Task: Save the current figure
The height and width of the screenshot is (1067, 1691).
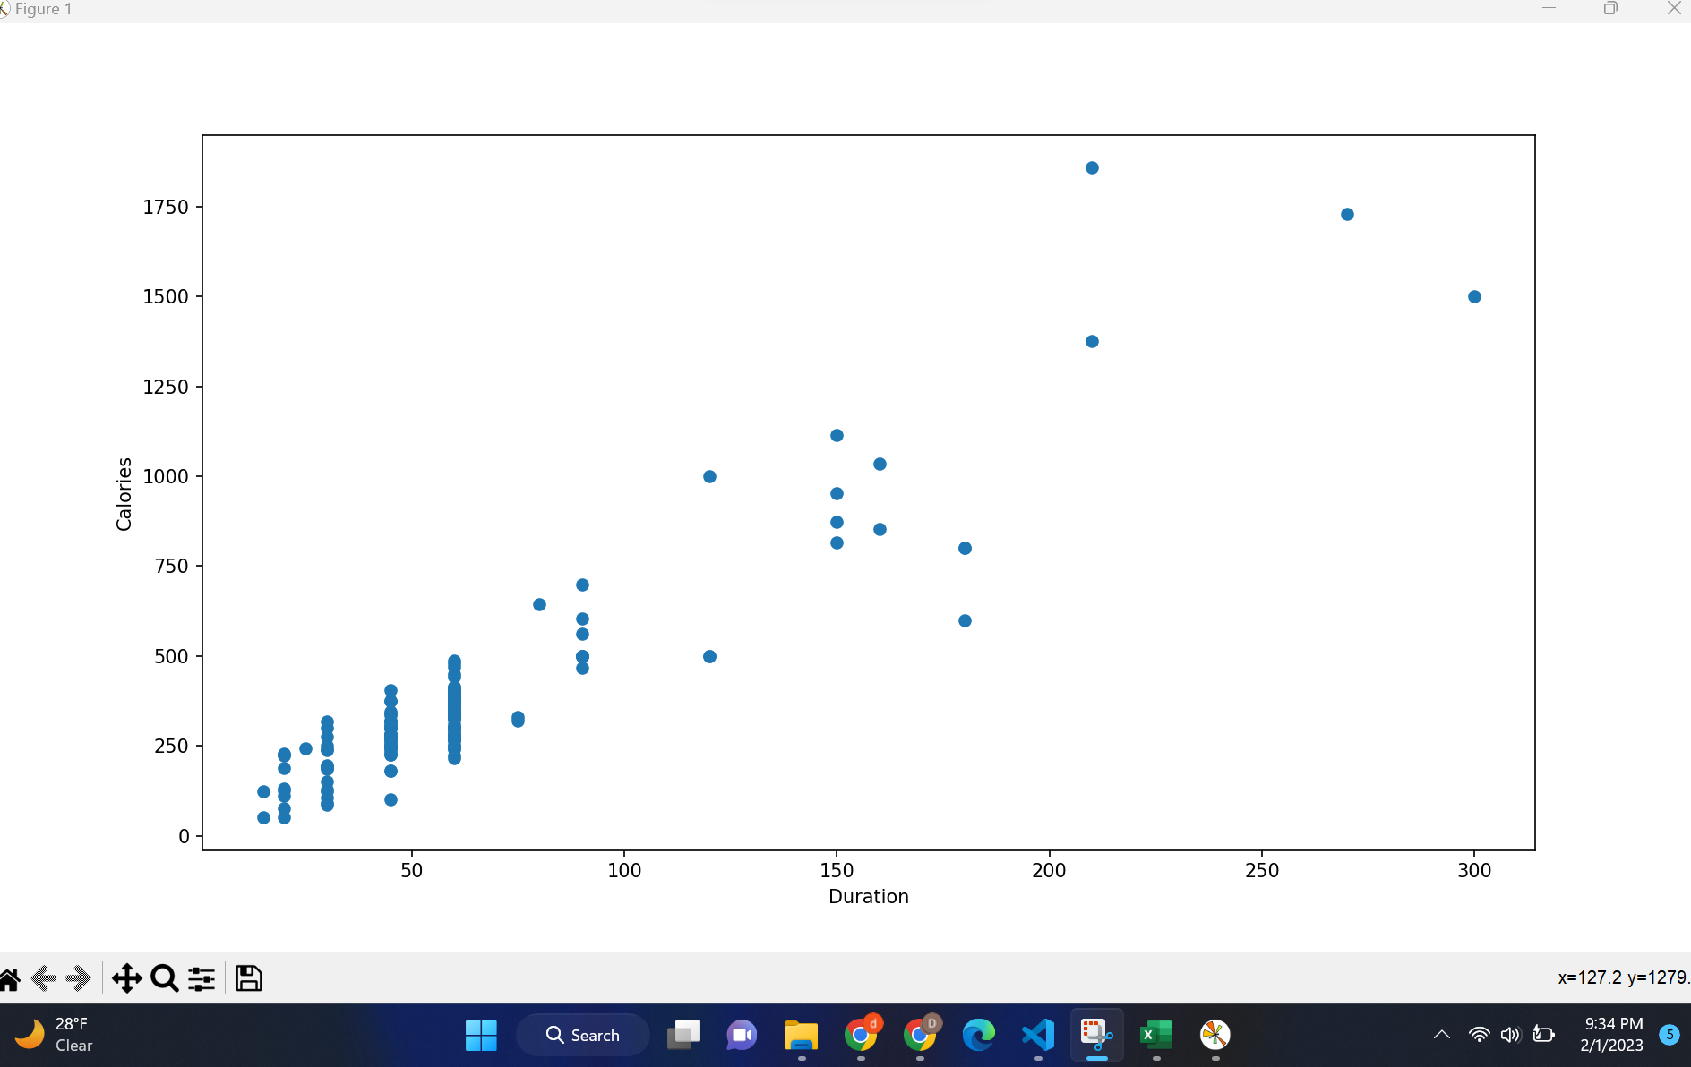Action: [x=248, y=978]
